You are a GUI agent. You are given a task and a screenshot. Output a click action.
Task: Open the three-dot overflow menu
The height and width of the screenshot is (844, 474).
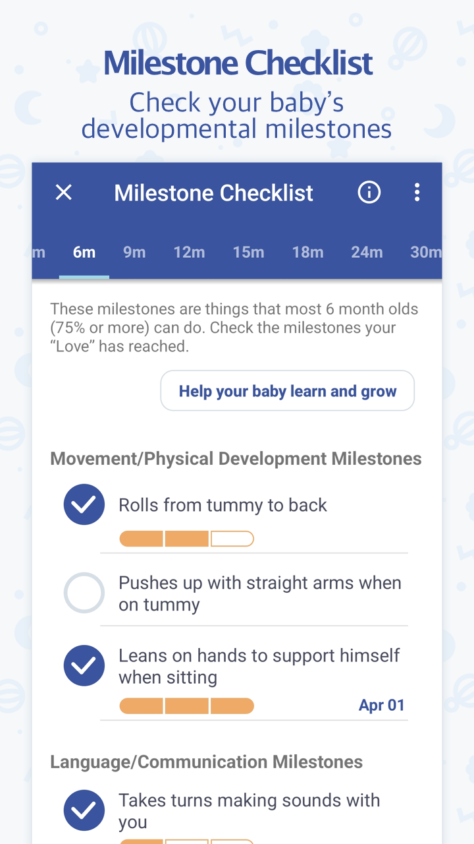tap(417, 193)
